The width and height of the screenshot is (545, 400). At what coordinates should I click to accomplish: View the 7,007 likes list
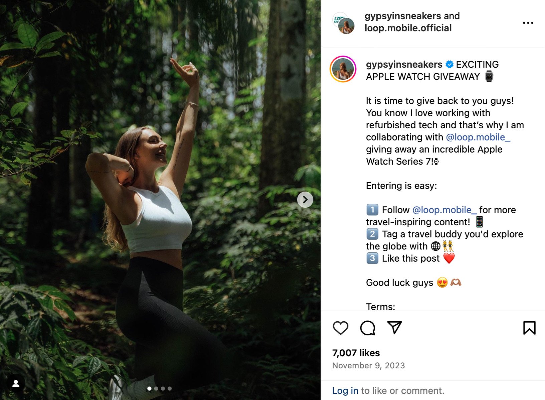(356, 353)
